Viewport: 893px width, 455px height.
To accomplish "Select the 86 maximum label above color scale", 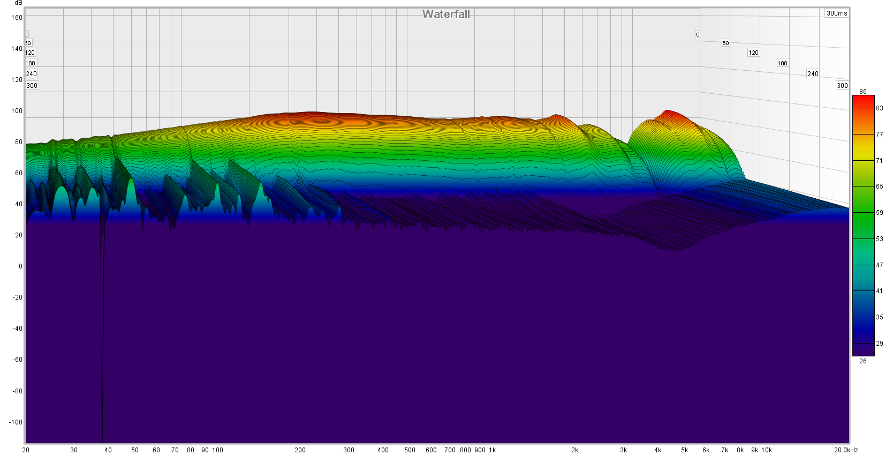I will 862,92.
